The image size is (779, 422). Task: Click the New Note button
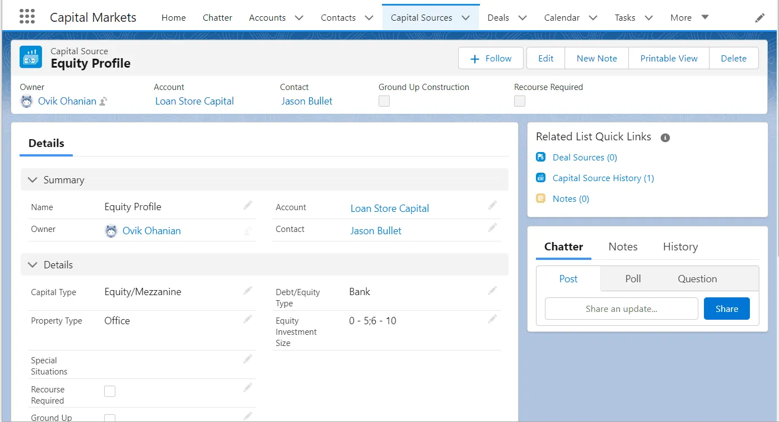coord(596,58)
